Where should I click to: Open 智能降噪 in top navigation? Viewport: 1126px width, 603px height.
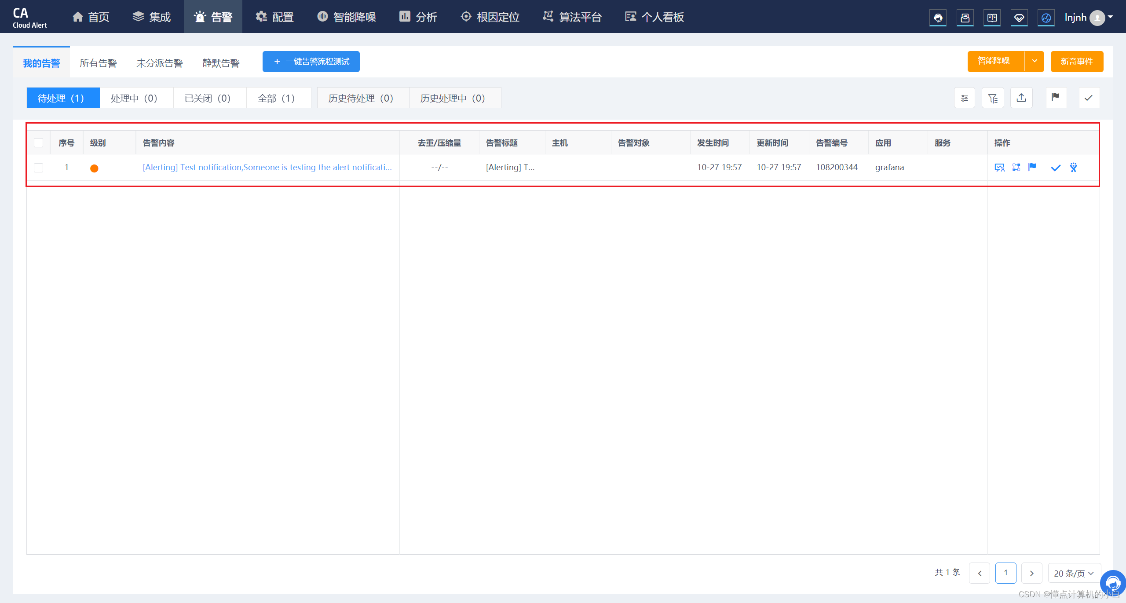[347, 17]
